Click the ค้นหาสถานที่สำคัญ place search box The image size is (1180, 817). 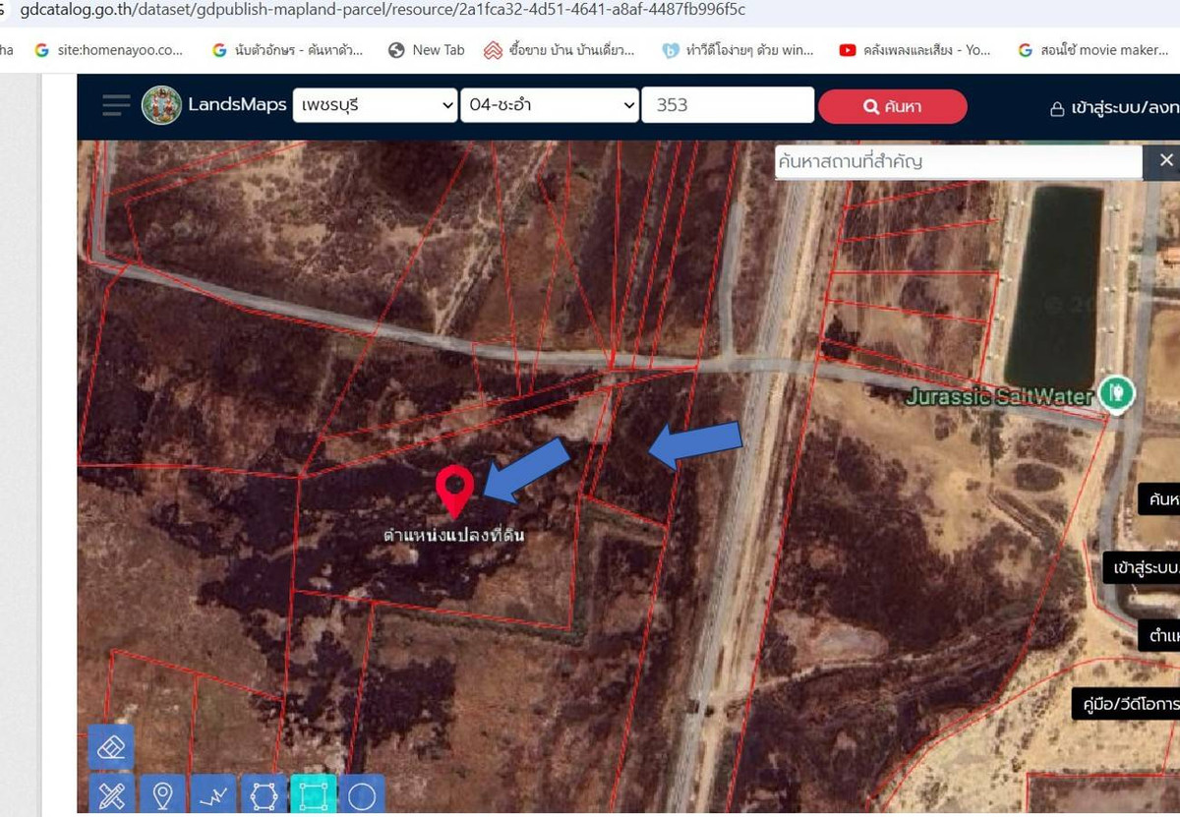(958, 161)
